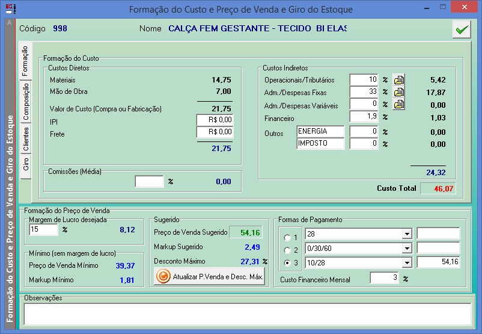Click the Frete value field
This screenshot has width=482, height=334.
coord(215,133)
